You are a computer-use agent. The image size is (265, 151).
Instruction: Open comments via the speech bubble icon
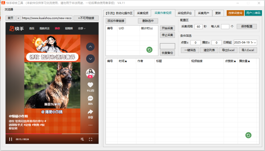[x=90, y=98]
